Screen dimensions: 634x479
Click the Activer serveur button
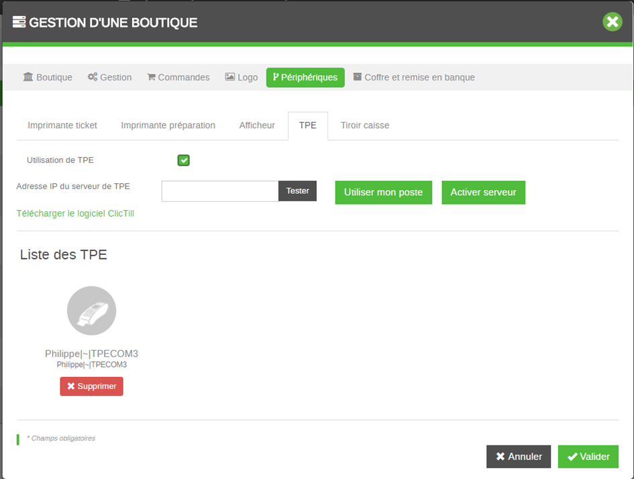483,193
